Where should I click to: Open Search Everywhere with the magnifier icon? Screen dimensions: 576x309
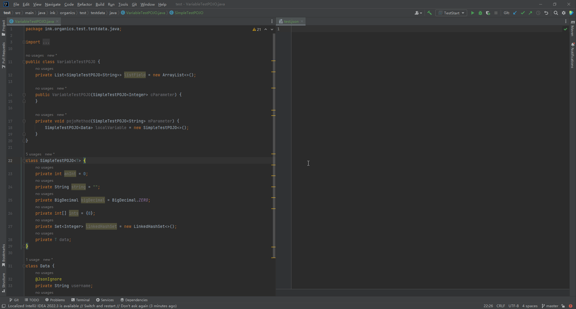click(x=556, y=13)
